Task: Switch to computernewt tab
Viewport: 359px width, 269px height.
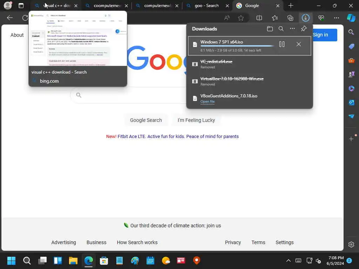Action: pyautogui.click(x=157, y=6)
